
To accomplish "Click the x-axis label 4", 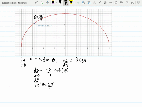I will tap(109, 48).
